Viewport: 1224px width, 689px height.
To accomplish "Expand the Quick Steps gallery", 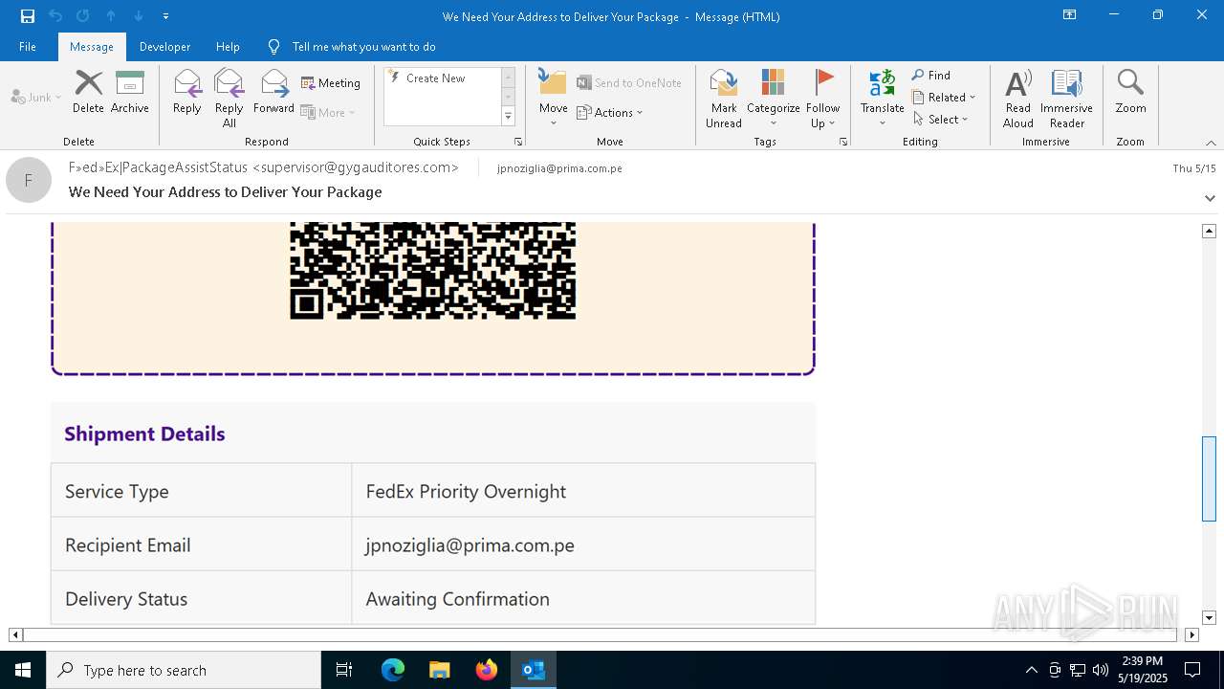I will pyautogui.click(x=508, y=117).
